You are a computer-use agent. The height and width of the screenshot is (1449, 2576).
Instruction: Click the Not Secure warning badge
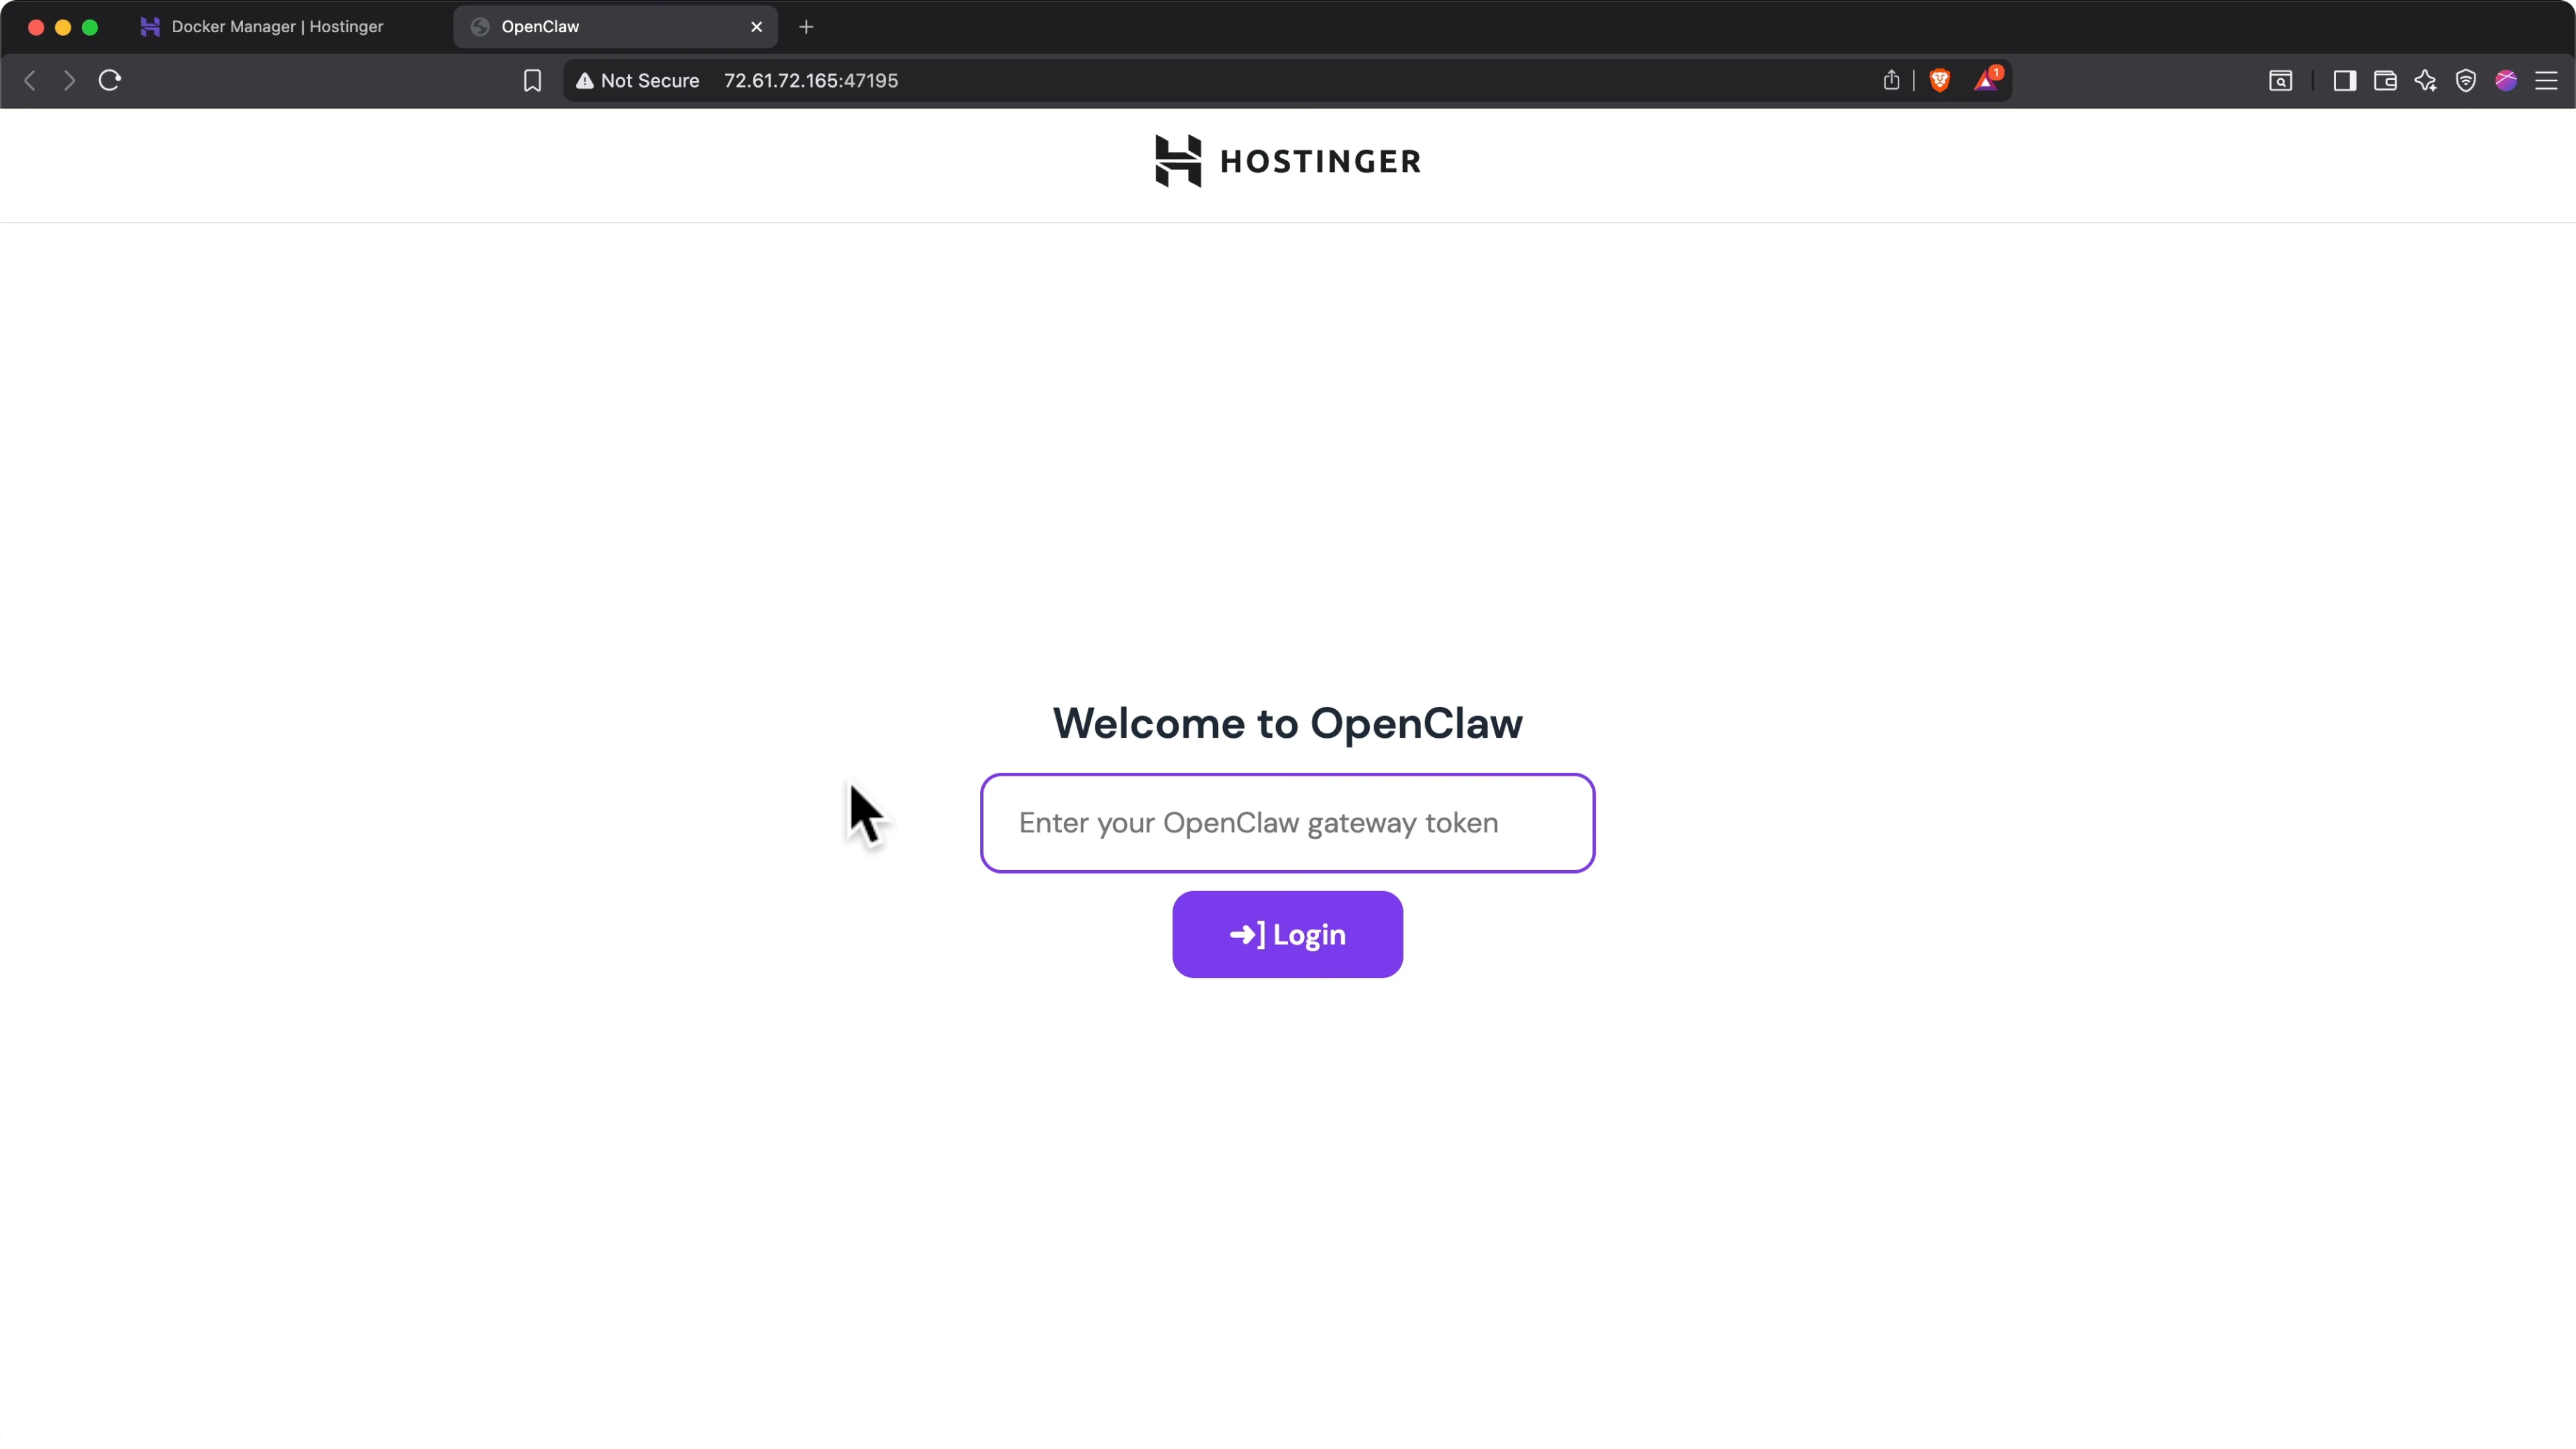point(637,81)
